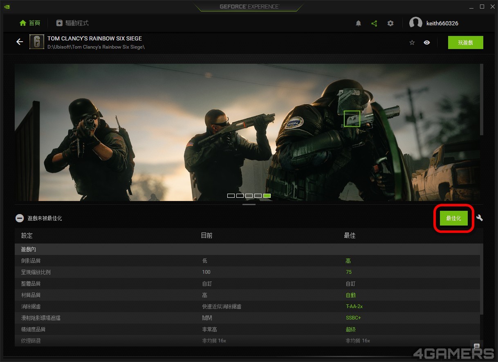Click the current value 快速近似消除鋸齒
This screenshot has height=362, width=498.
[222, 306]
